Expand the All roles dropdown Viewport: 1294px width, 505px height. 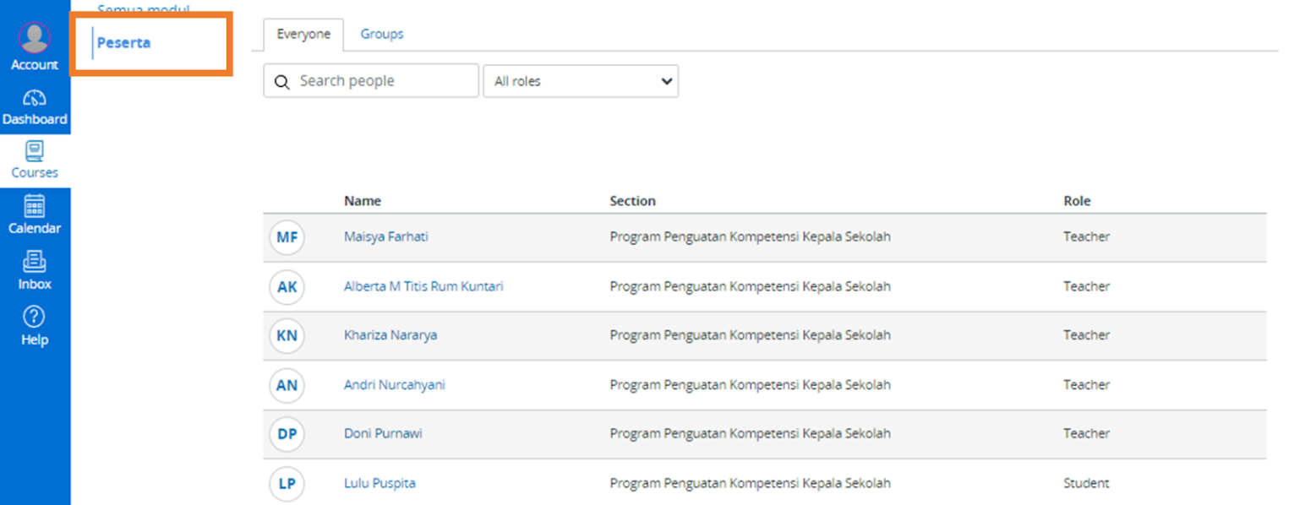[x=581, y=81]
